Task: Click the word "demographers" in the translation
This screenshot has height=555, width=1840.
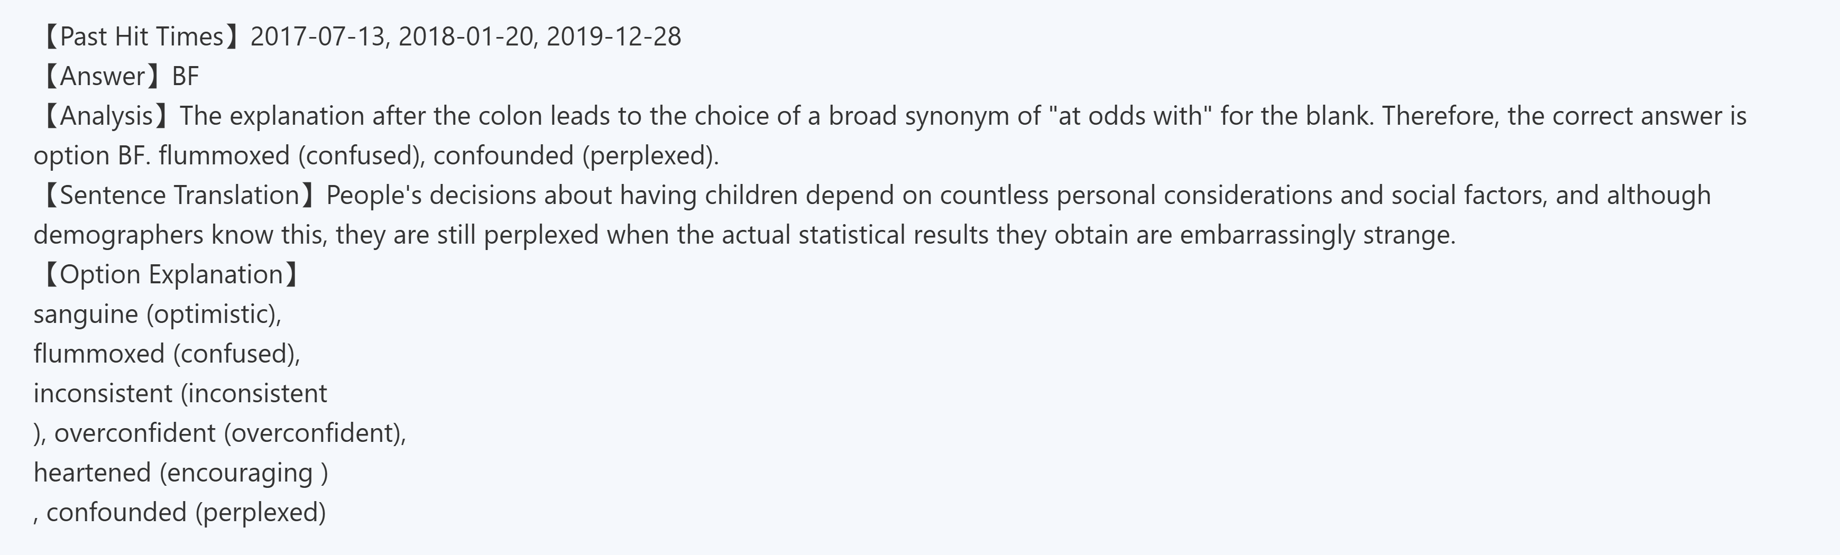Action: click(x=118, y=235)
